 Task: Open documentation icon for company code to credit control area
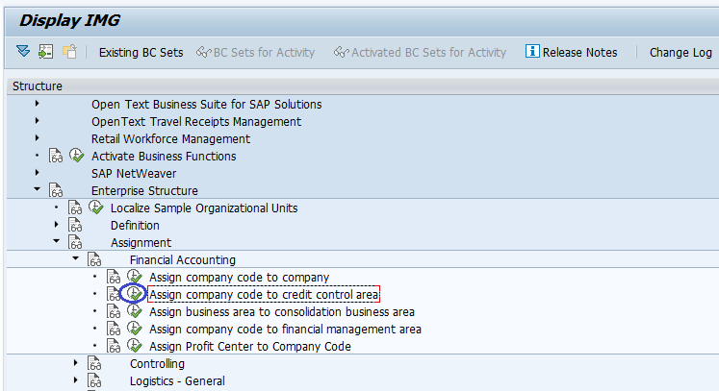click(113, 294)
